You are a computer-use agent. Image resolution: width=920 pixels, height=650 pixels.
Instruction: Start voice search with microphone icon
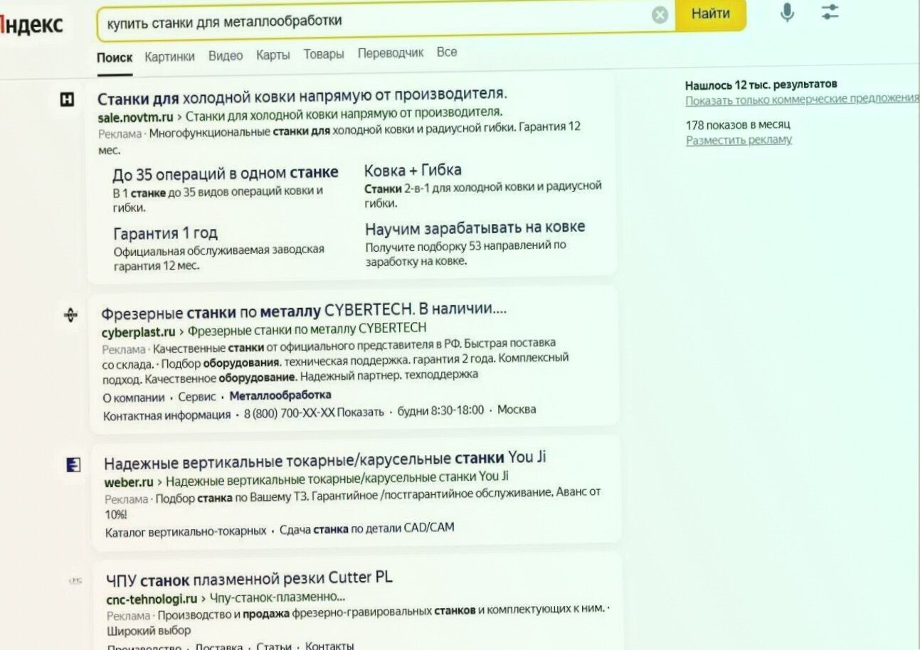tap(787, 12)
